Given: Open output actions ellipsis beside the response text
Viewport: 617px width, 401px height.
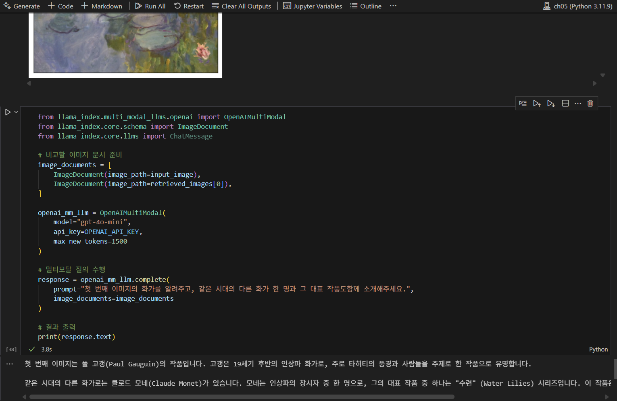Looking at the screenshot, I should coord(10,364).
